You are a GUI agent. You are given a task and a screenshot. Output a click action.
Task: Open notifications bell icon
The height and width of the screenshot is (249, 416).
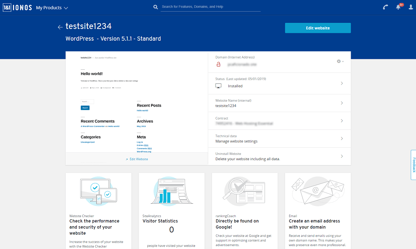(398, 7)
